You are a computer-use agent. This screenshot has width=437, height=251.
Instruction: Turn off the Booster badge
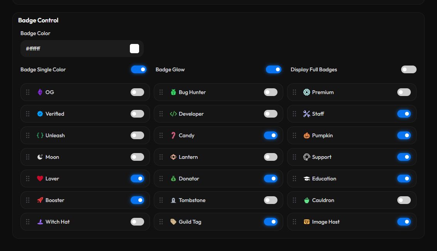tap(138, 200)
